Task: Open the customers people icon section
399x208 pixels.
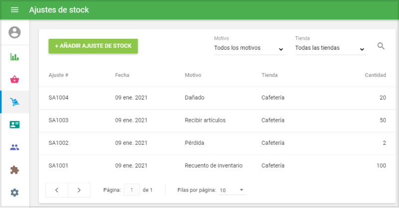Action: 14,147
